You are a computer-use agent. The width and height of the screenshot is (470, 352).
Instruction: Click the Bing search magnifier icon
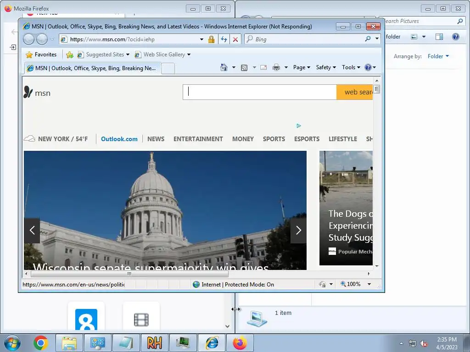368,38
